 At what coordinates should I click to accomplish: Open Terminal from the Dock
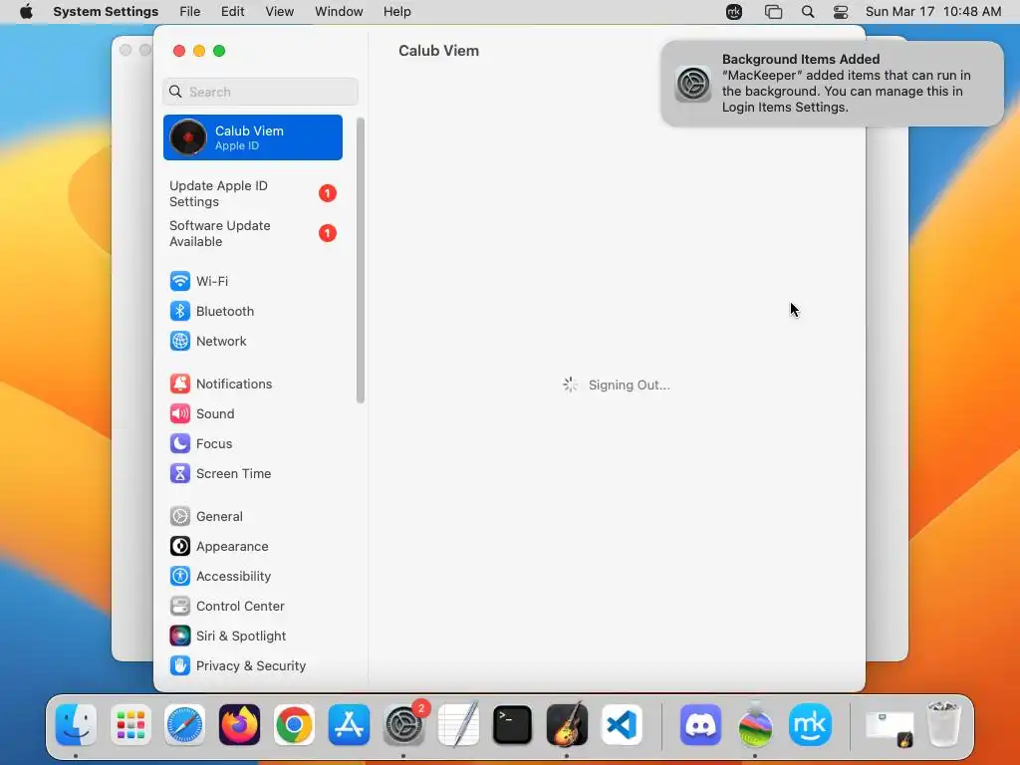513,724
